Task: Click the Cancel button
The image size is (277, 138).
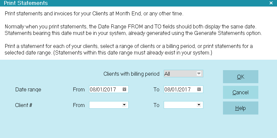Action: [241, 92]
